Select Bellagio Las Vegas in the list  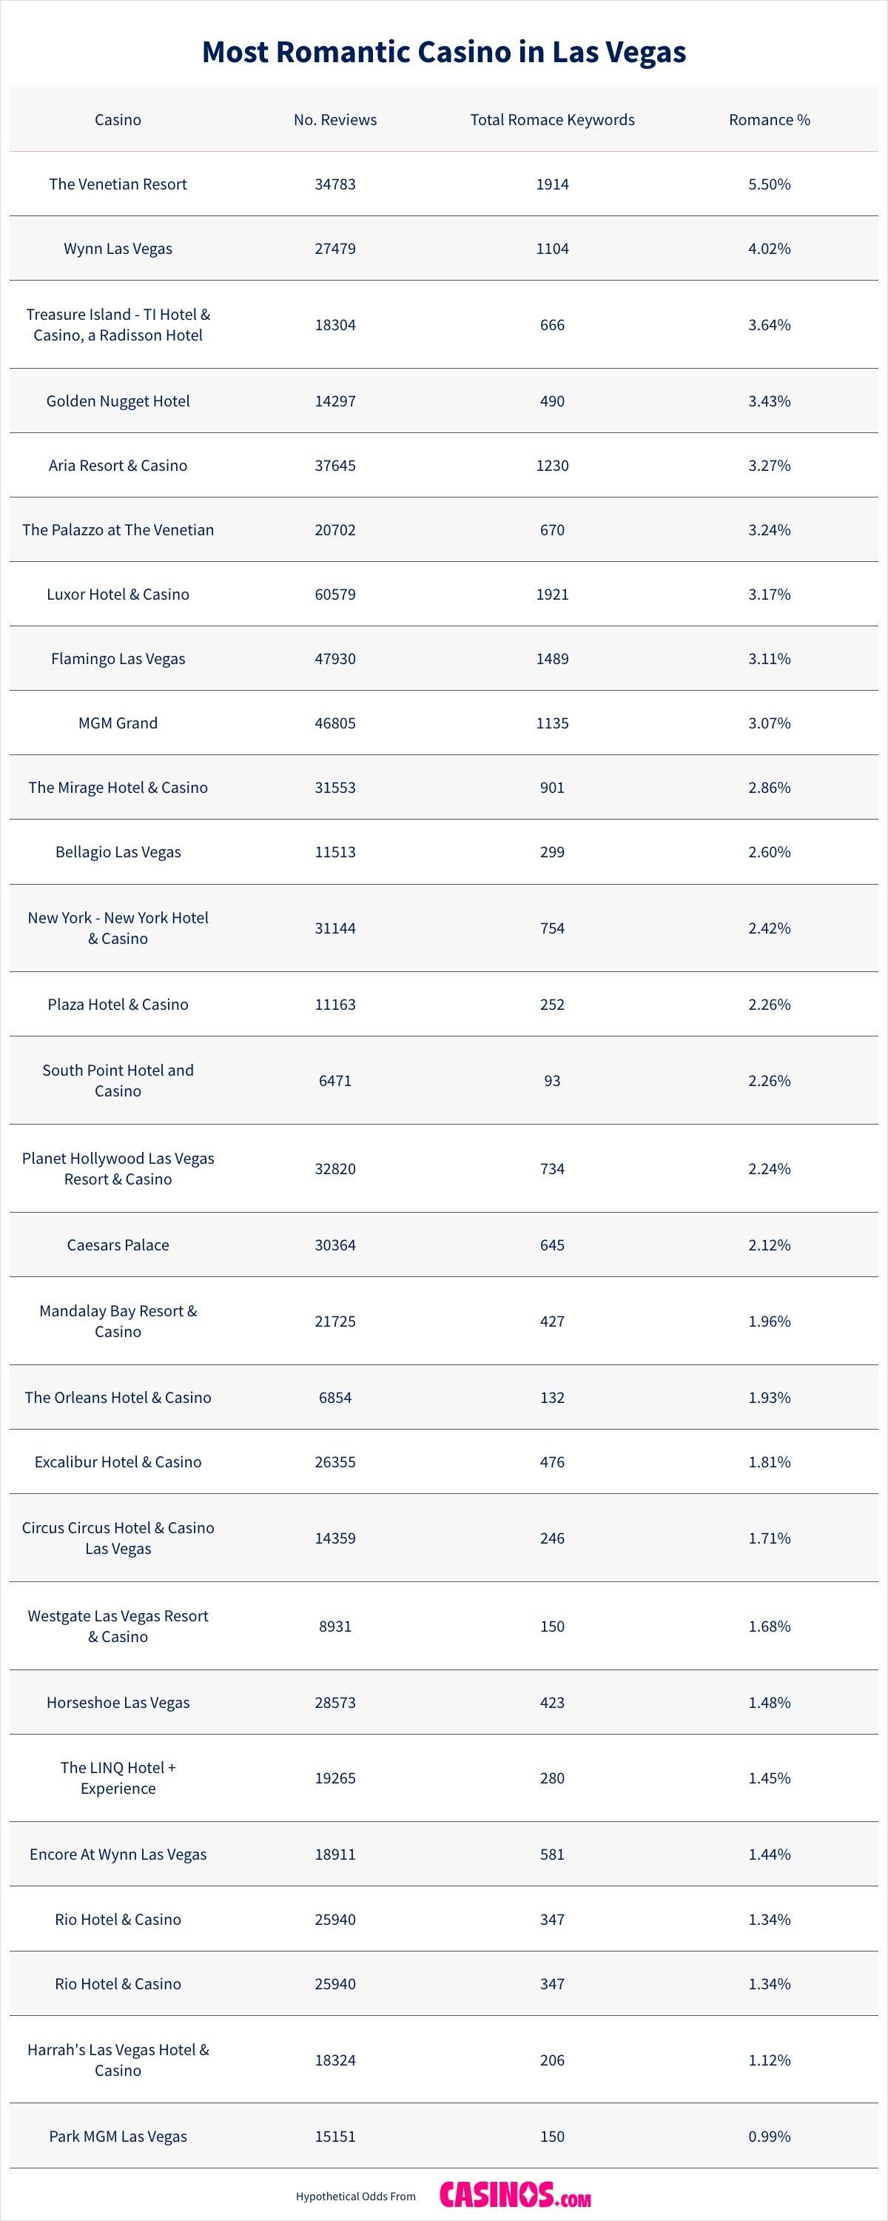118,852
